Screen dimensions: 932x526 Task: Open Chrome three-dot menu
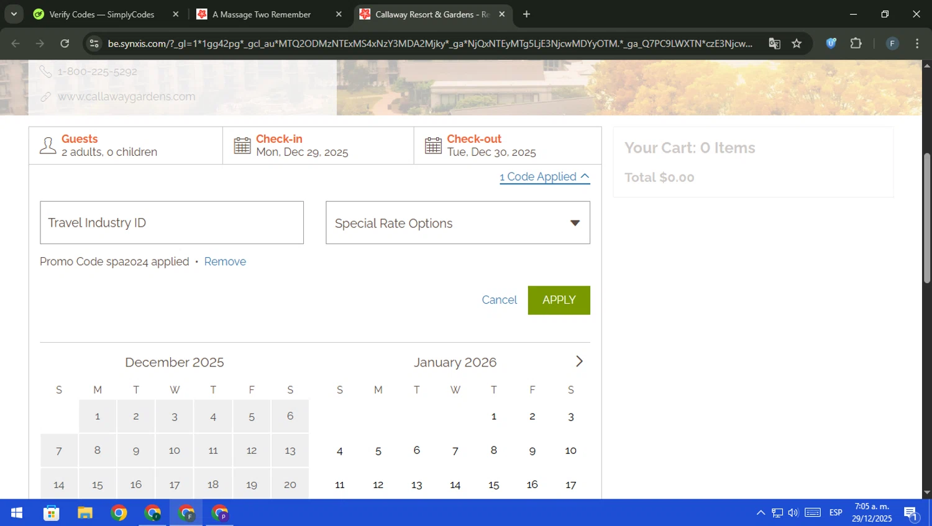pyautogui.click(x=917, y=43)
